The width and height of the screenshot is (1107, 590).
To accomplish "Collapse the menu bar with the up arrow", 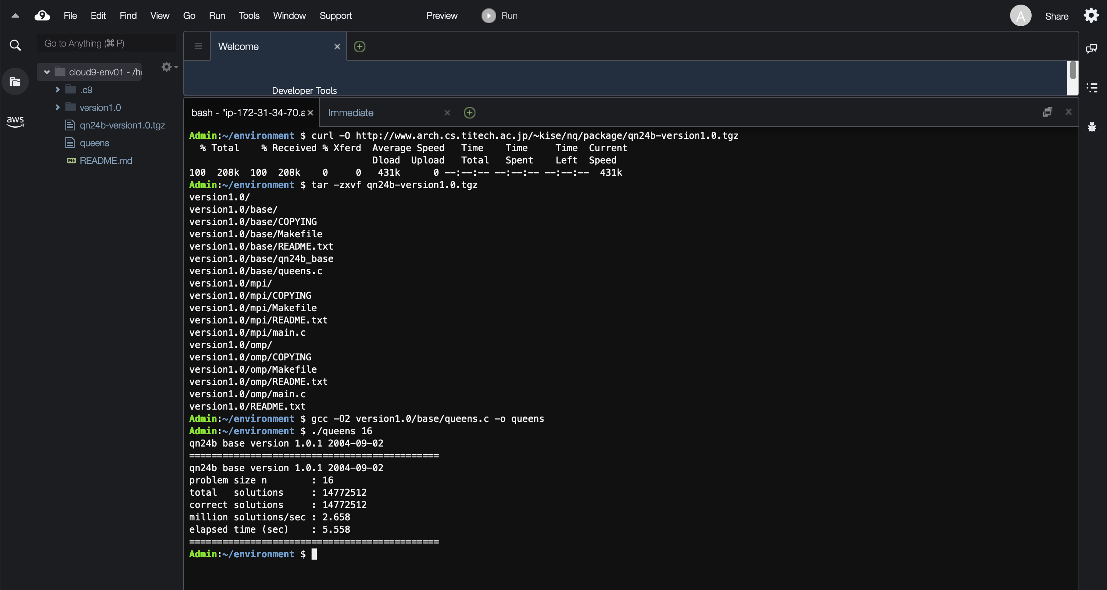I will pyautogui.click(x=15, y=16).
